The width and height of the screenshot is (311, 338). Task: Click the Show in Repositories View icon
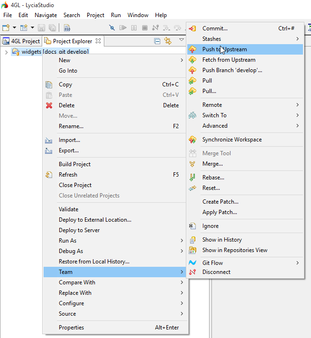[192, 250]
